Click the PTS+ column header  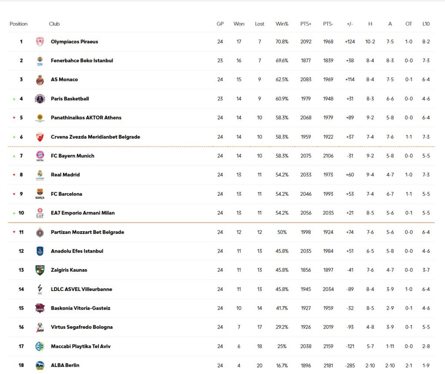[x=306, y=24]
